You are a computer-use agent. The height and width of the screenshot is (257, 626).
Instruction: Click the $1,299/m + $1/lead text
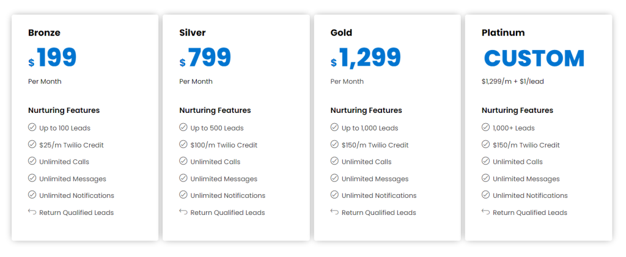click(x=513, y=81)
